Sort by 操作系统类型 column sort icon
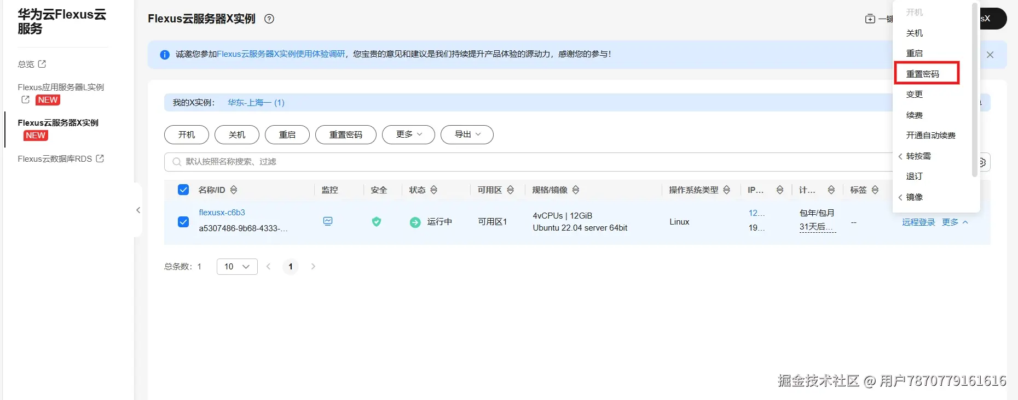1018x400 pixels. 727,190
